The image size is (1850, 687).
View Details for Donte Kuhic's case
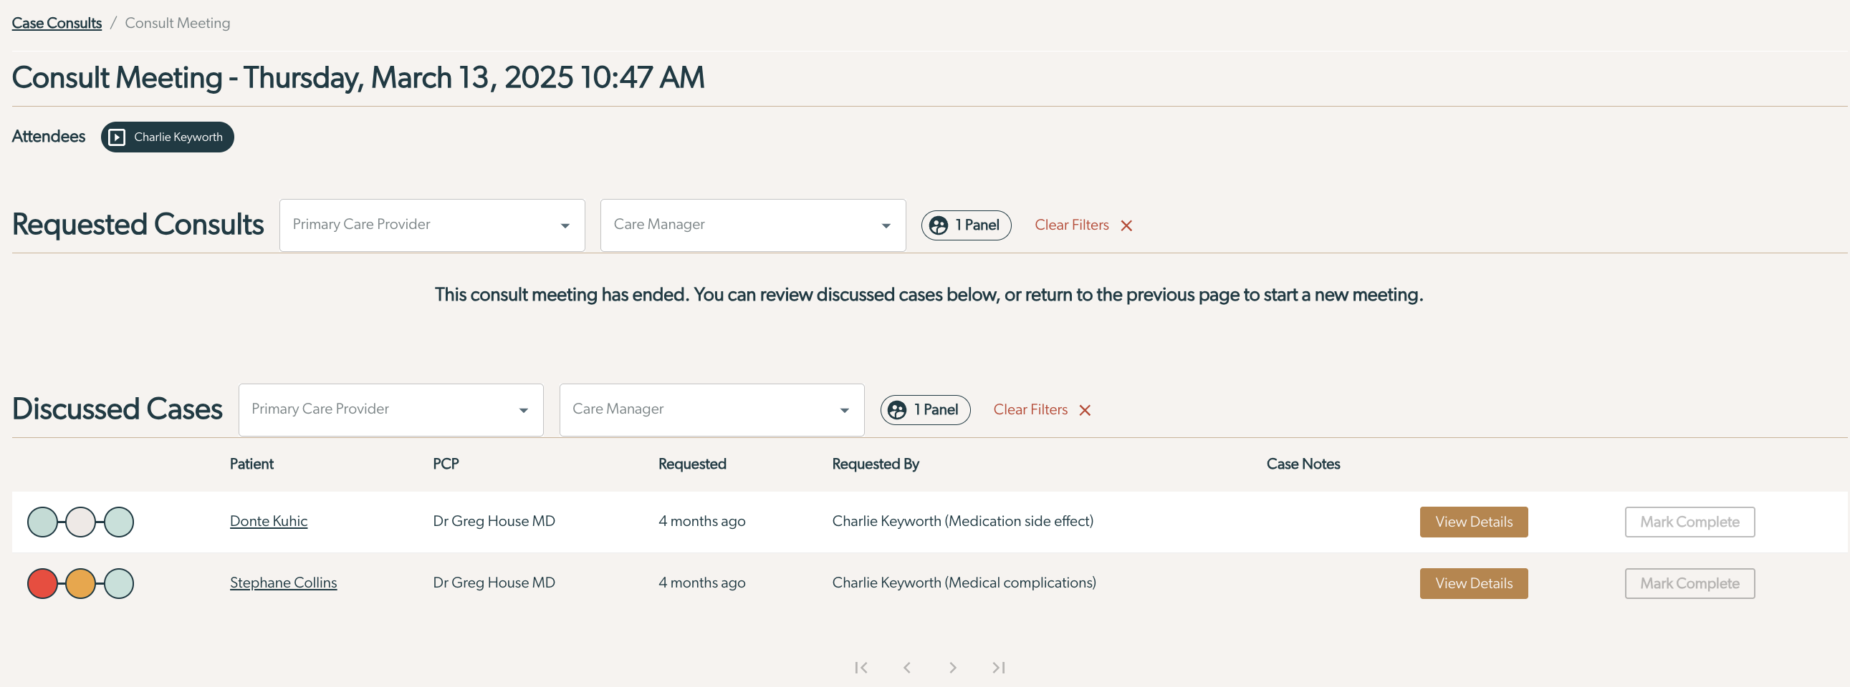(1474, 522)
